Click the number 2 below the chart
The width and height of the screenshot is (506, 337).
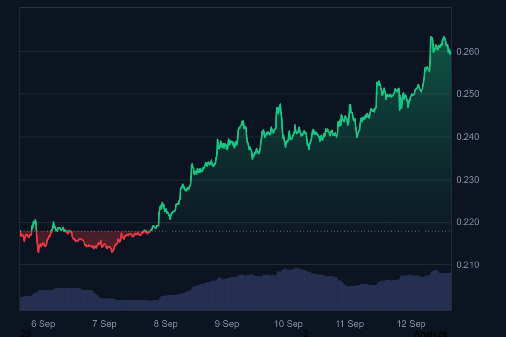306,334
